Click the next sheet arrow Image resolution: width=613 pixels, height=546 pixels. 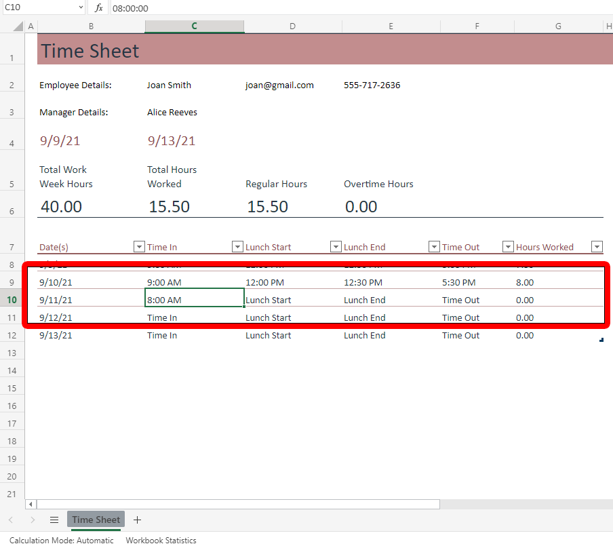click(x=33, y=520)
